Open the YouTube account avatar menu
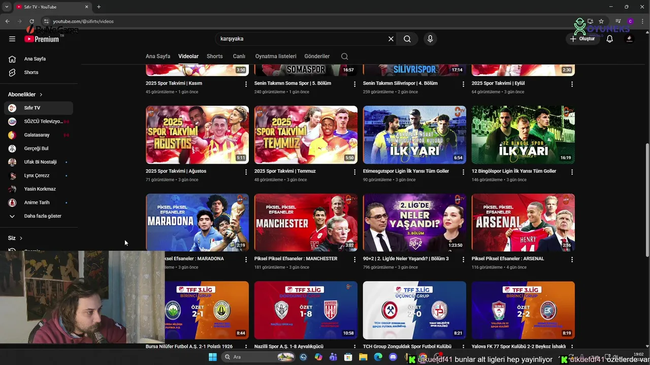 (629, 39)
